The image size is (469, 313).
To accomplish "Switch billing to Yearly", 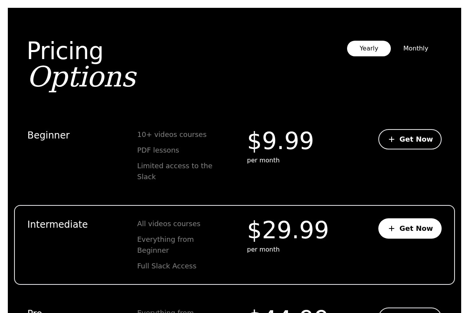I will click(369, 49).
